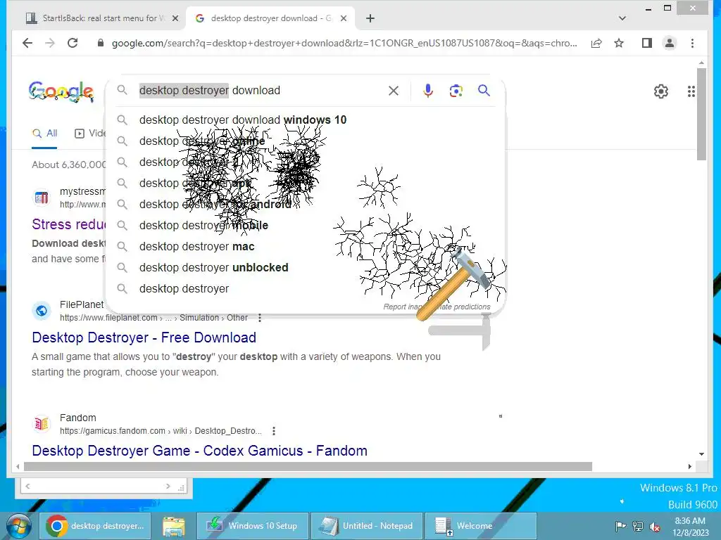Open File Explorer from the taskbar

[x=174, y=526]
